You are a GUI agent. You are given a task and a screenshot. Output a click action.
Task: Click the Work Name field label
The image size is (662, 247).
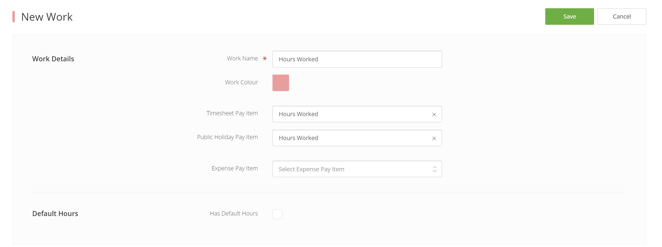242,58
